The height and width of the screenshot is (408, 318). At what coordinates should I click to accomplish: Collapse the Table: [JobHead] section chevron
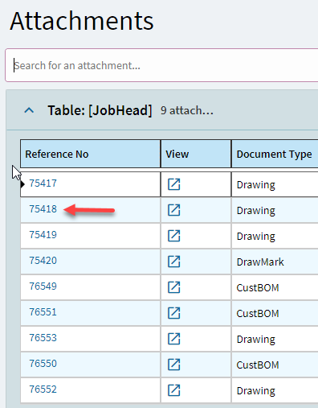(29, 110)
